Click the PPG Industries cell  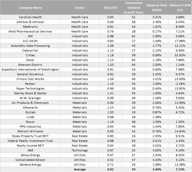tap(30, 127)
